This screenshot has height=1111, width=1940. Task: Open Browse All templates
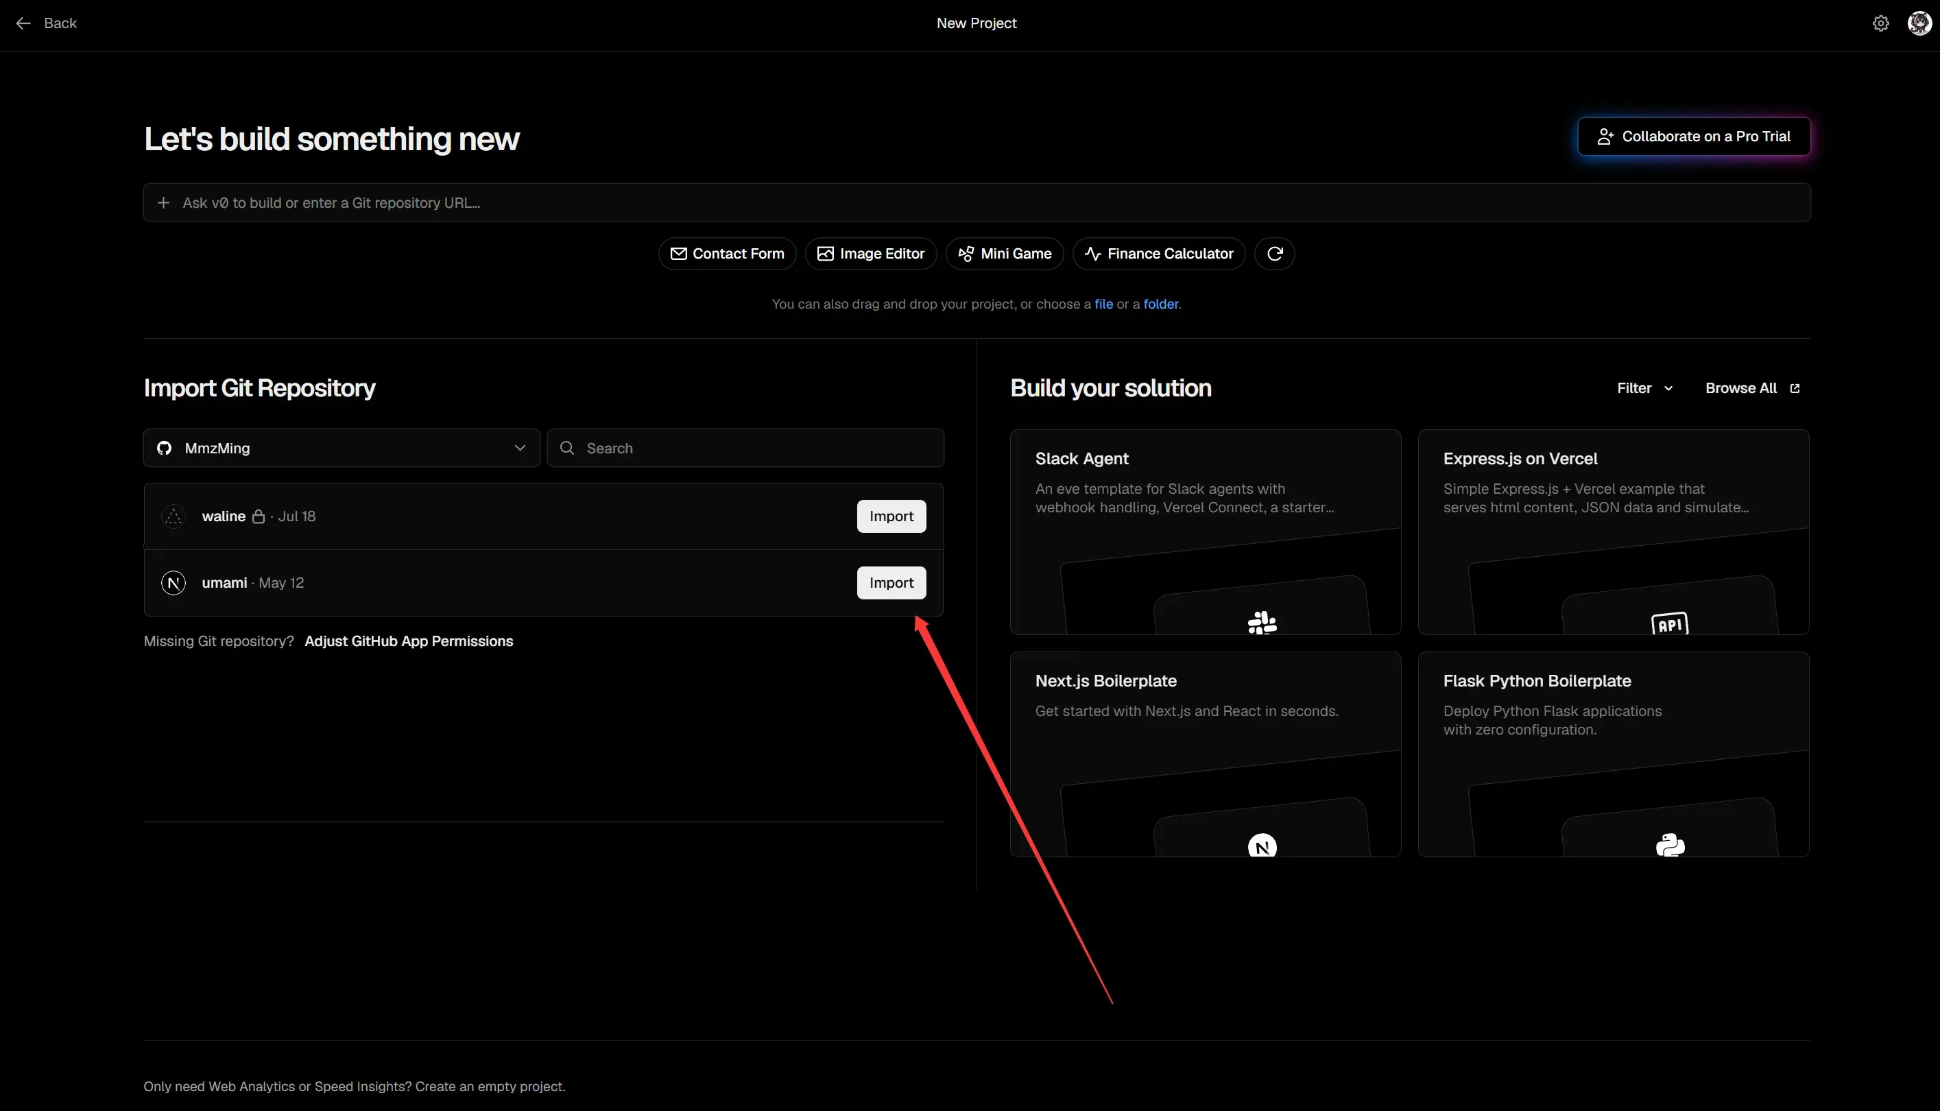tap(1752, 388)
